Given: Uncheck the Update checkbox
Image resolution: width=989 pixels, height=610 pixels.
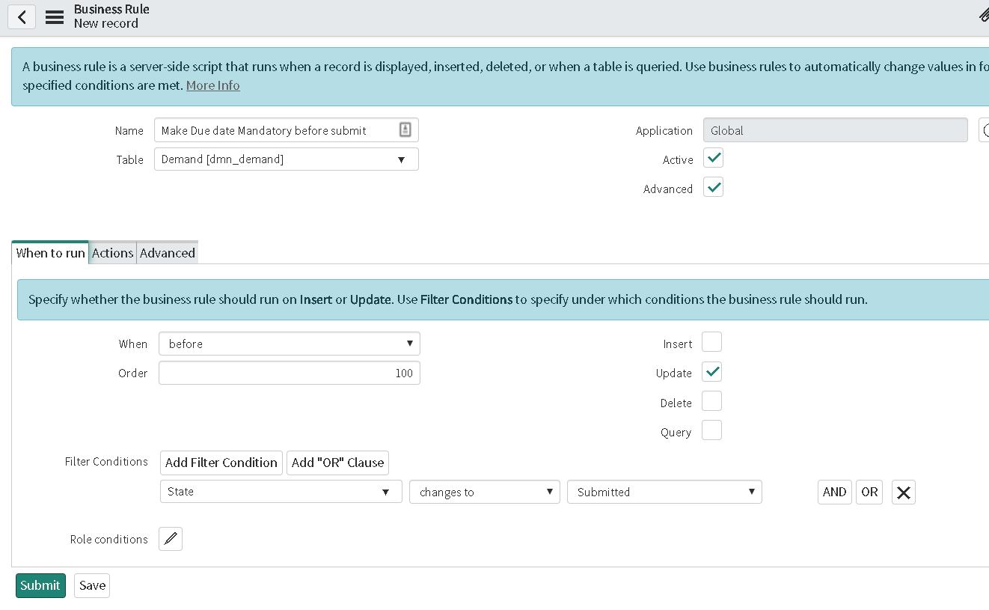Looking at the screenshot, I should coord(711,371).
